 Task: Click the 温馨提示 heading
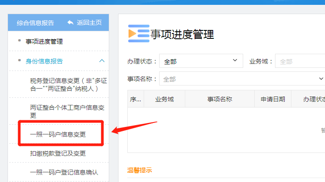[139, 170]
